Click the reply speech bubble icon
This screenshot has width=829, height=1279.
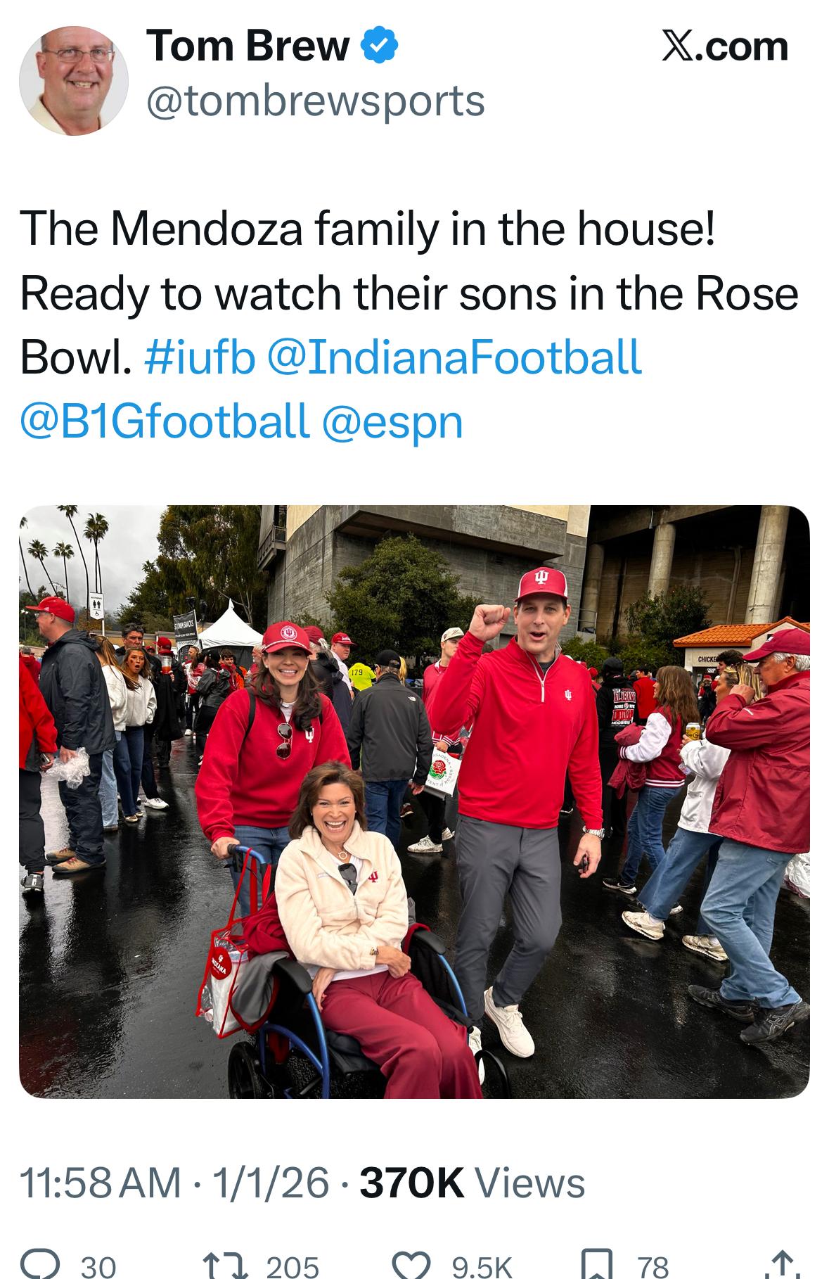click(x=39, y=1264)
